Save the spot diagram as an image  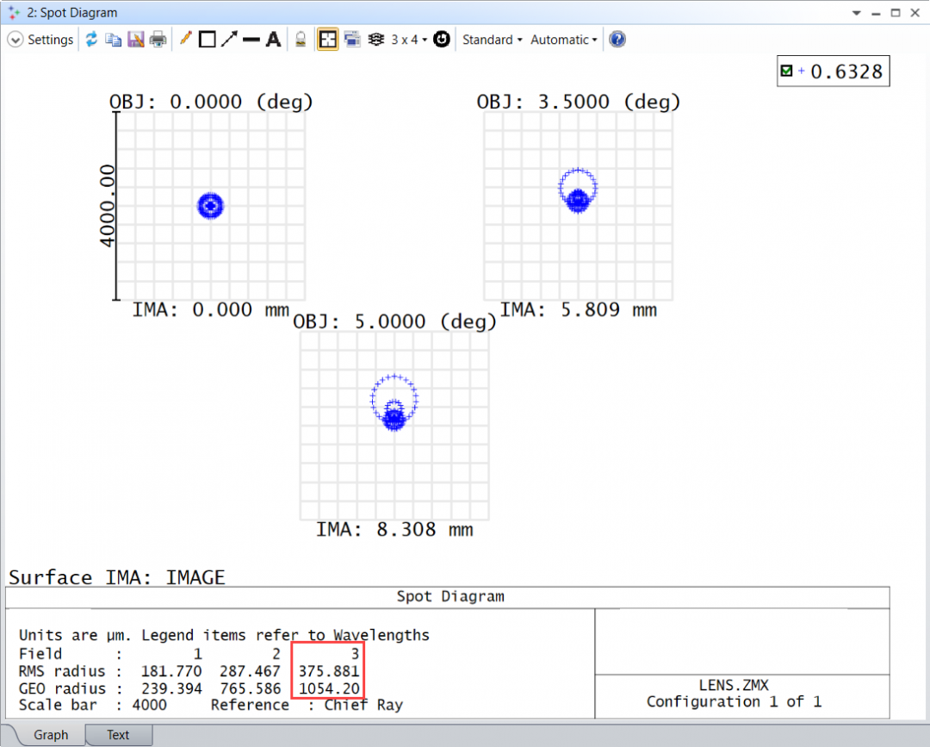[136, 39]
